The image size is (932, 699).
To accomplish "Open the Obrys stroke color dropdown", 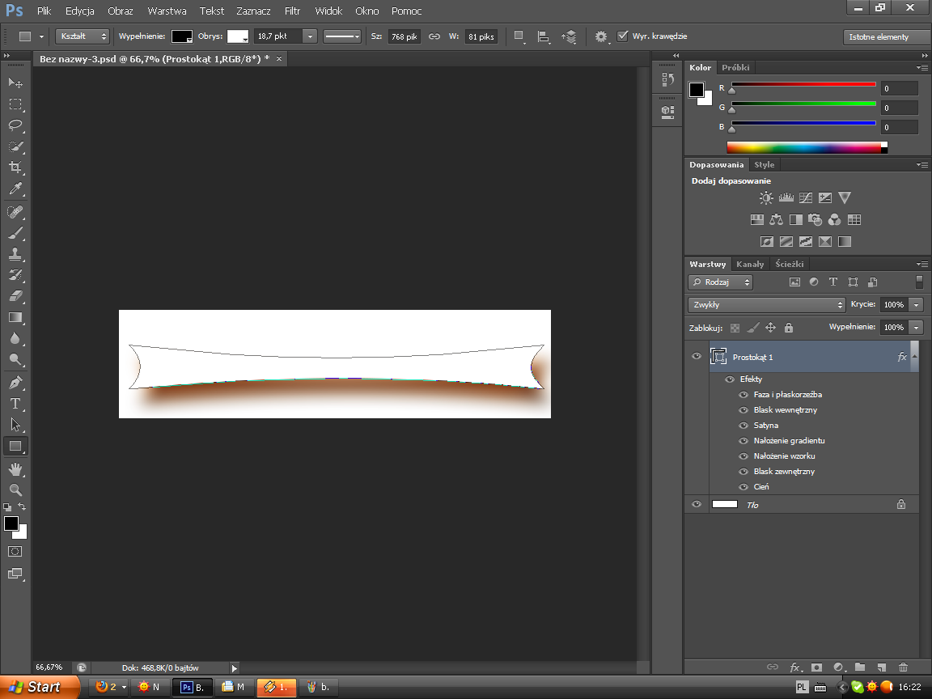I will click(238, 36).
